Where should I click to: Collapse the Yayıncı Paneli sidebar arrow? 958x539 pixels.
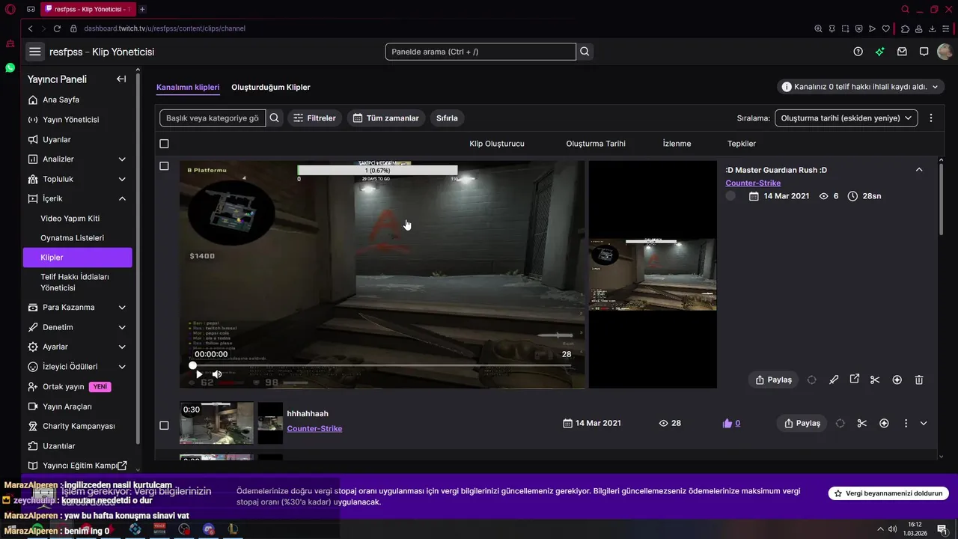(x=121, y=79)
